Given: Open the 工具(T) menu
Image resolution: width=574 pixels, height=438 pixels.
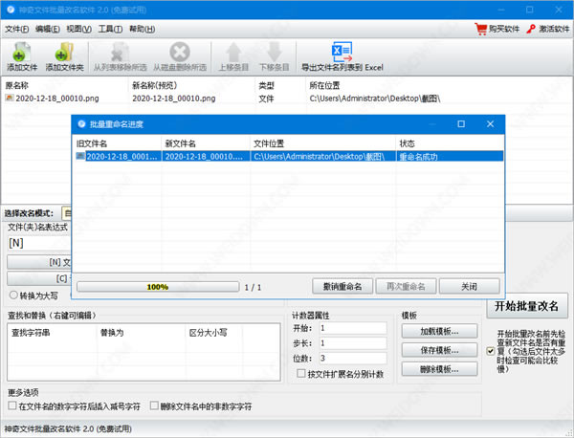Looking at the screenshot, I should tap(111, 30).
